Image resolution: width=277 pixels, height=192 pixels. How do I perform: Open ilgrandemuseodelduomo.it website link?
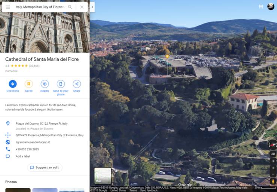coord(33,142)
